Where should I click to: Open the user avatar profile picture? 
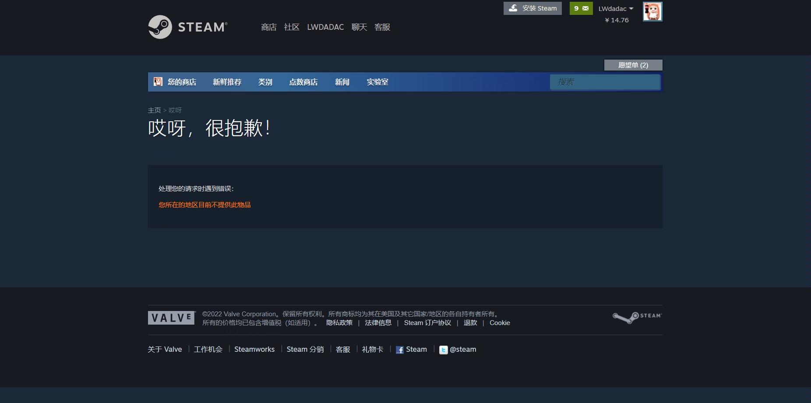tap(652, 11)
